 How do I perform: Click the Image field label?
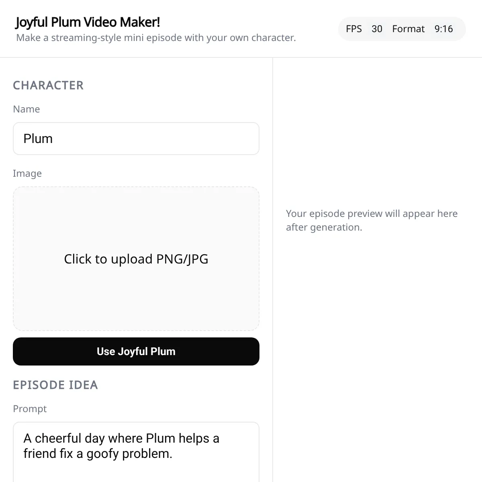pyautogui.click(x=27, y=174)
